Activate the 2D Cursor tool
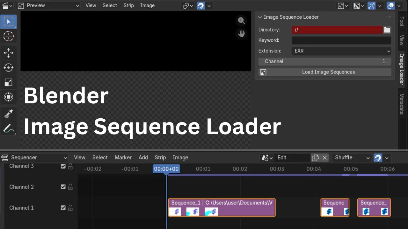408x229 pixels. click(8, 37)
